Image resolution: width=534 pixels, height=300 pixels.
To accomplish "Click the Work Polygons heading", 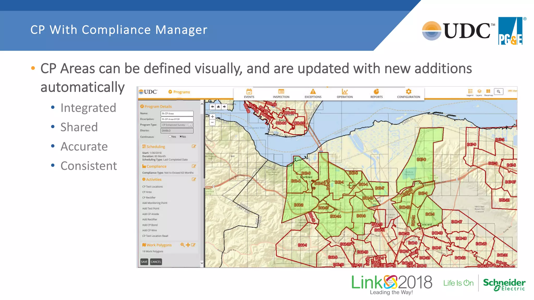I will tap(157, 245).
